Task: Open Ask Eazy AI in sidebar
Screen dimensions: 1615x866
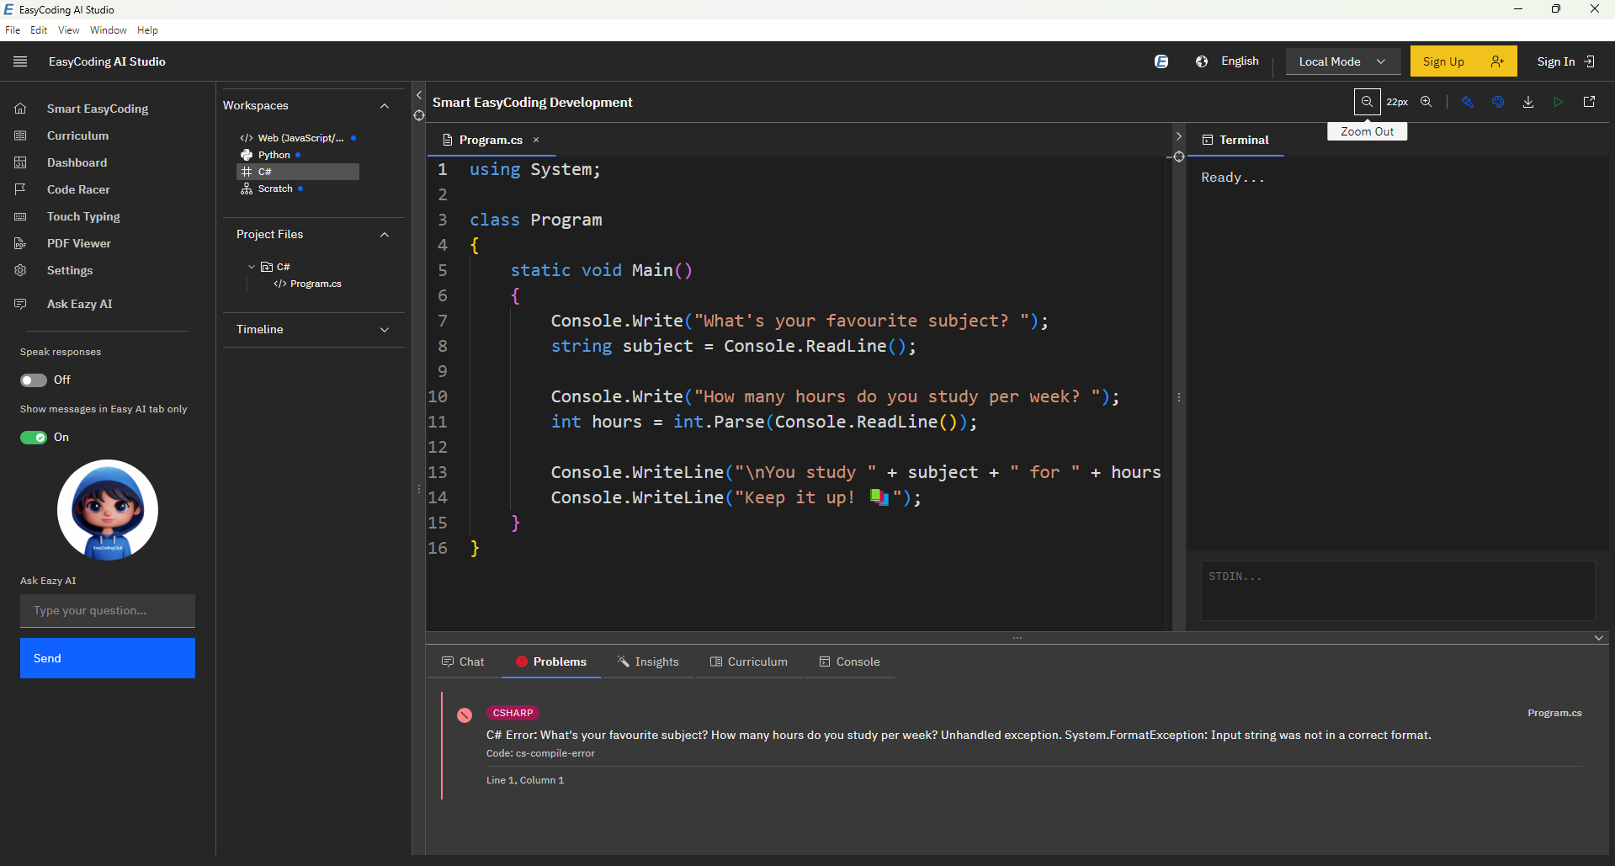Action: click(x=79, y=304)
